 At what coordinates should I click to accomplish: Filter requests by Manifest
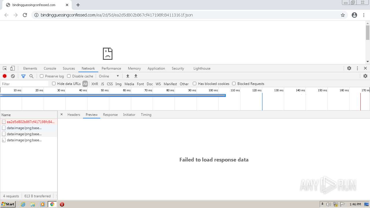pos(170,84)
